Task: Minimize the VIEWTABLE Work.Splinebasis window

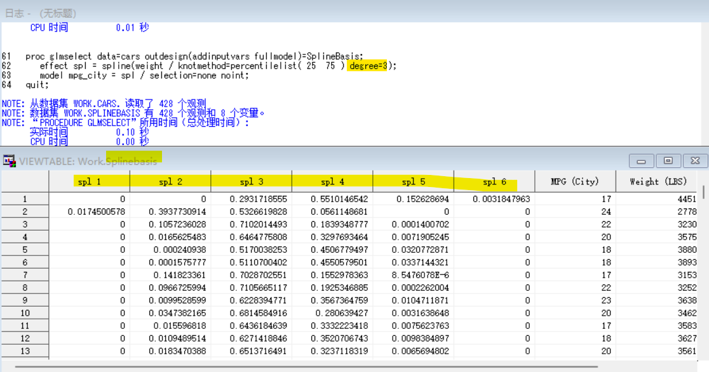Action: pos(642,161)
